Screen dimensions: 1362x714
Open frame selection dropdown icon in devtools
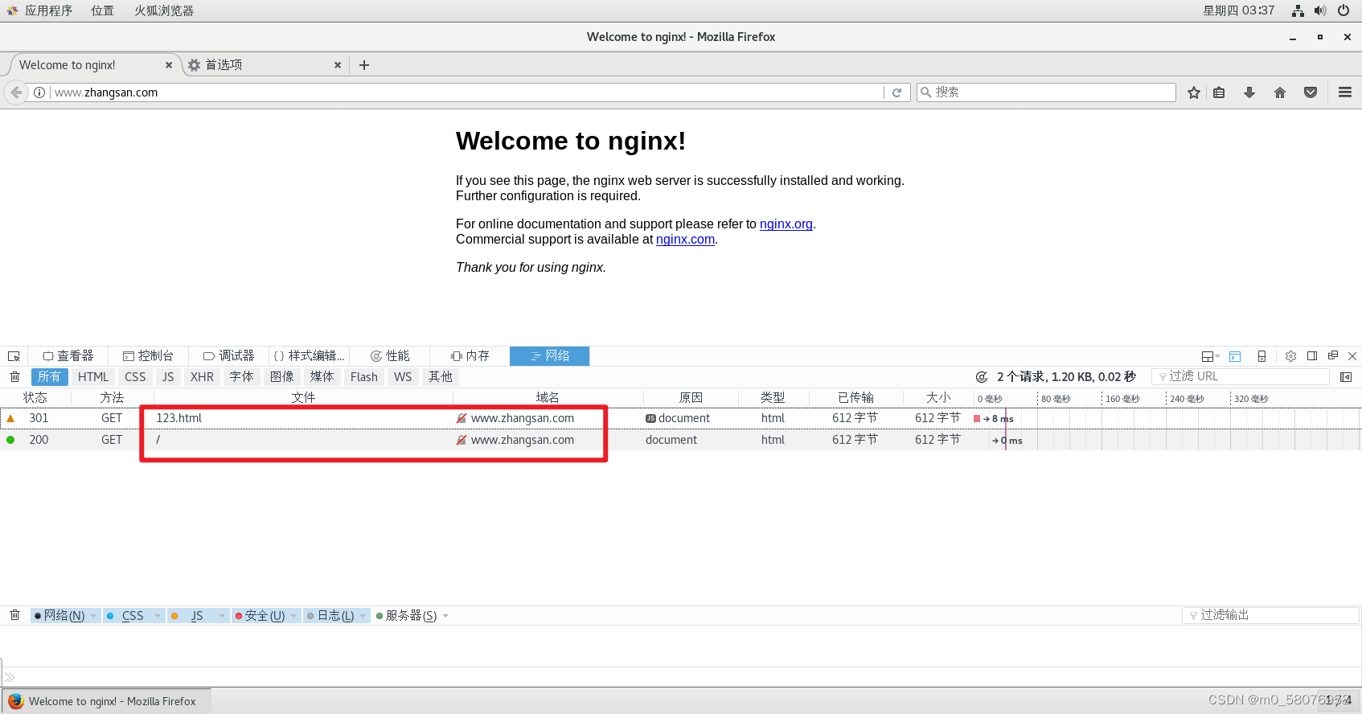[1210, 356]
